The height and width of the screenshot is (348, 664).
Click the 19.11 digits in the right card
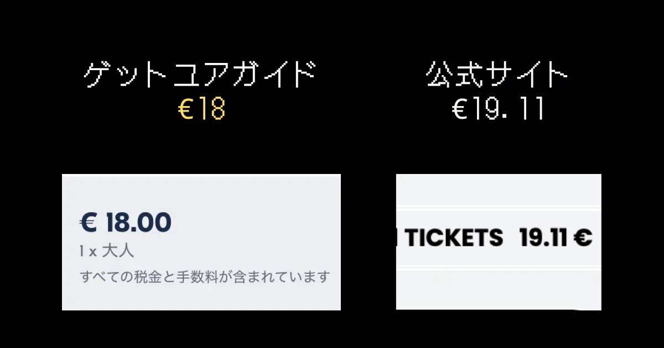pyautogui.click(x=543, y=238)
